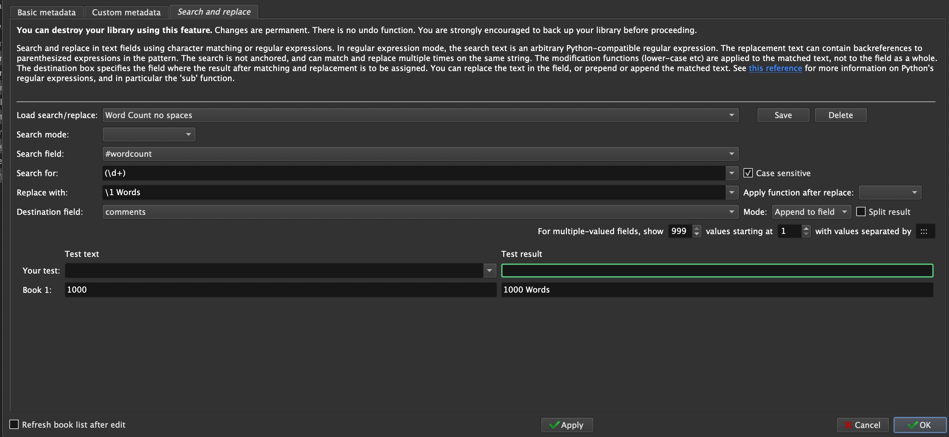The image size is (949, 437).
Task: Open the 'Replace with' history dropdown arrow
Action: pos(732,192)
